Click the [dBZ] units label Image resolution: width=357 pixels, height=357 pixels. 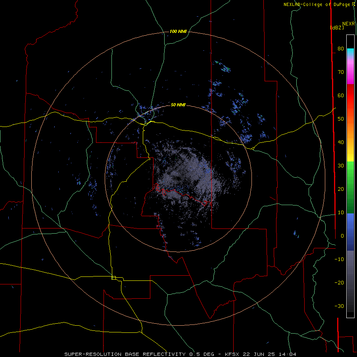(x=337, y=27)
